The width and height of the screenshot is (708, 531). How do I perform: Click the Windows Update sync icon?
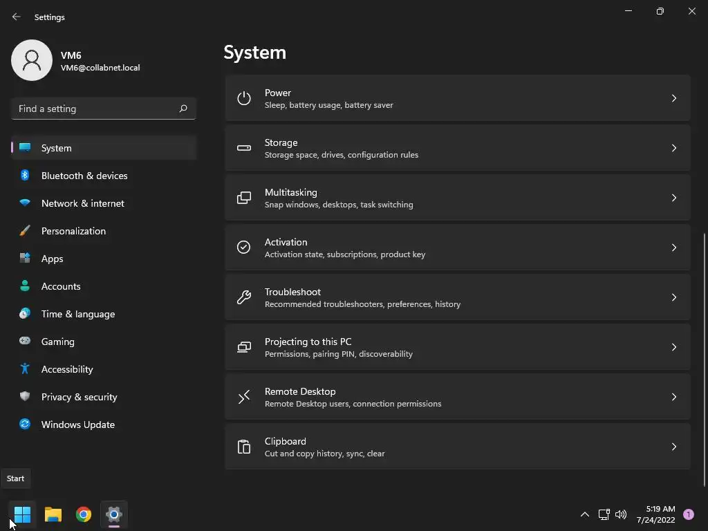25,425
